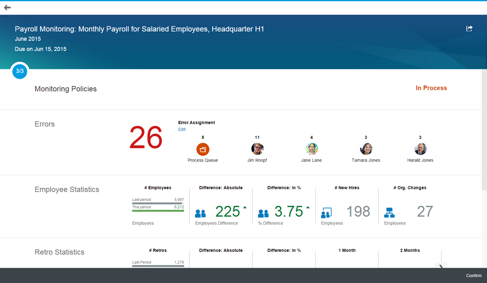Image resolution: width=487 pixels, height=283 pixels.
Task: Click the Employees Difference people icon
Action: pos(200,213)
